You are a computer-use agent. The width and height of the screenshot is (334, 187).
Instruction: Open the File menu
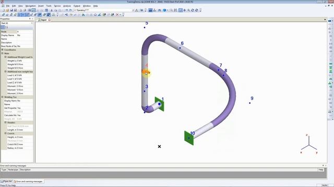click(8, 6)
